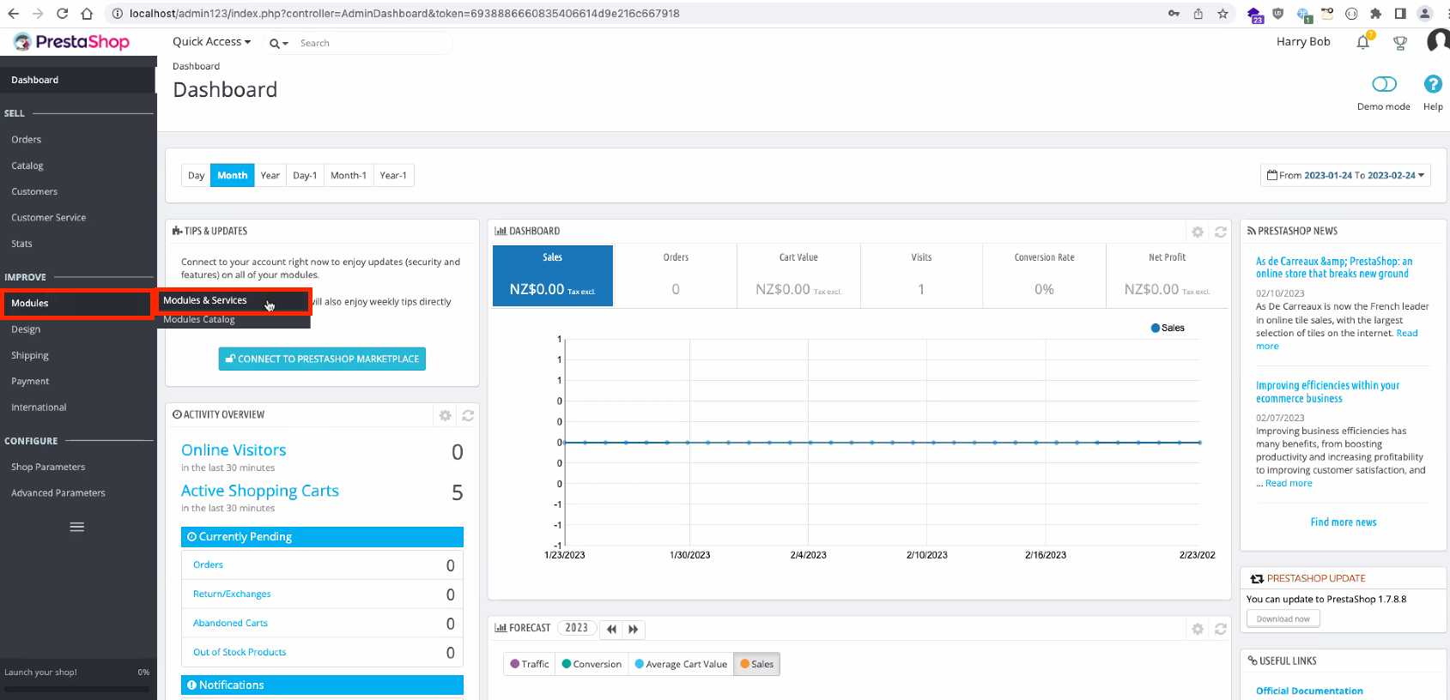Open Official Documentation link
The width and height of the screenshot is (1450, 700).
pyautogui.click(x=1309, y=691)
